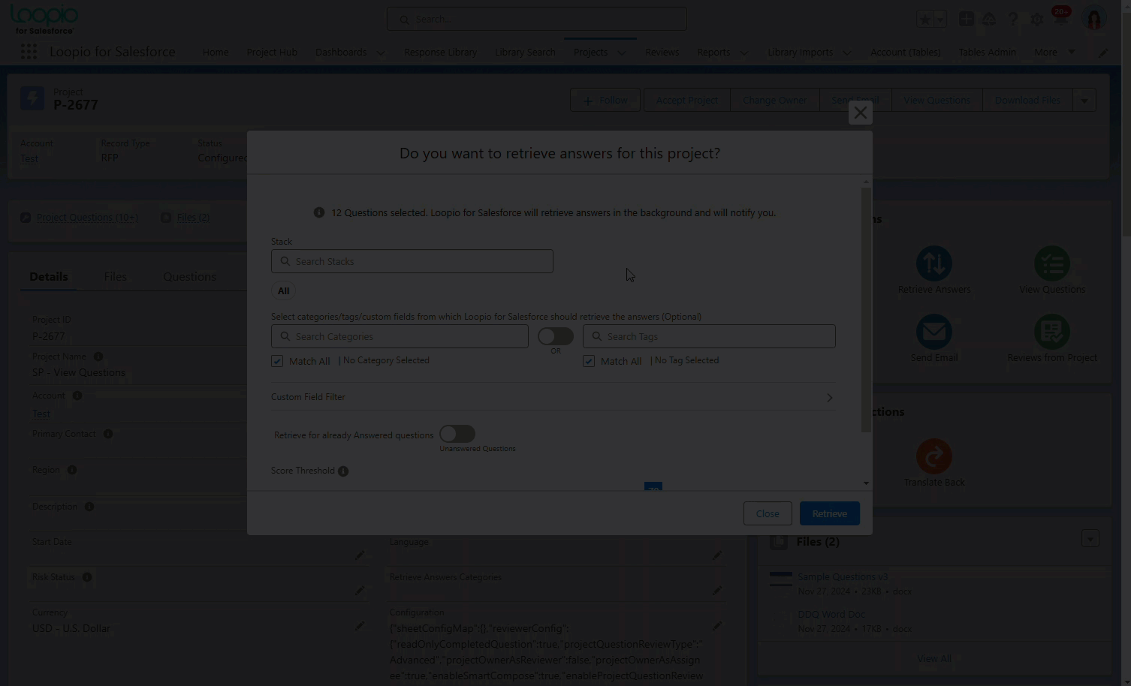Screen dimensions: 1131x686
Task: Open the Dashboards nav dropdown chevron
Action: click(380, 53)
